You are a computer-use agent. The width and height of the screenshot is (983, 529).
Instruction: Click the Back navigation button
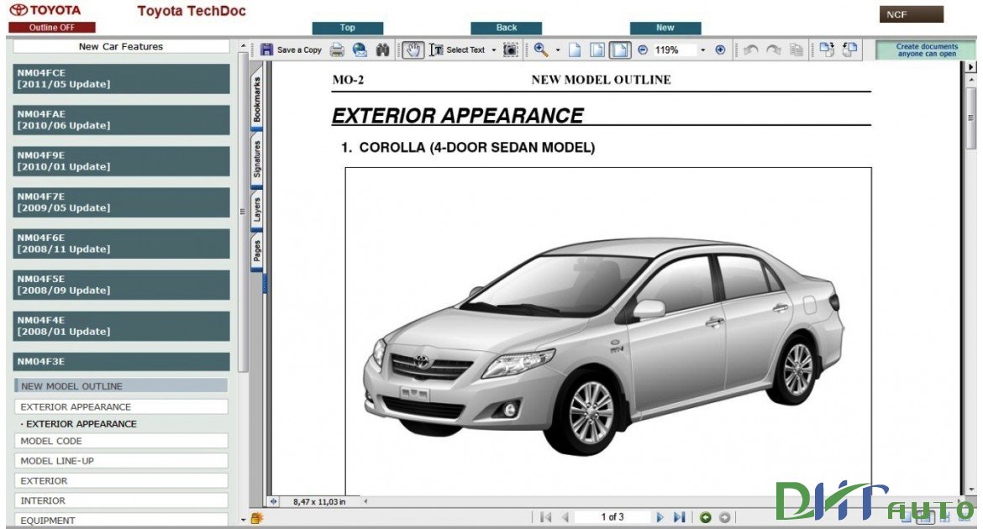506,28
